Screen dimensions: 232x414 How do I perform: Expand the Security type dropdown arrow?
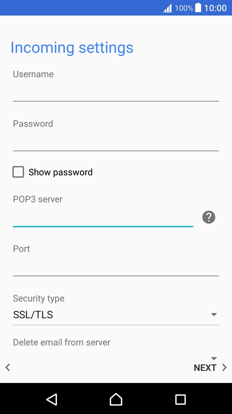214,314
